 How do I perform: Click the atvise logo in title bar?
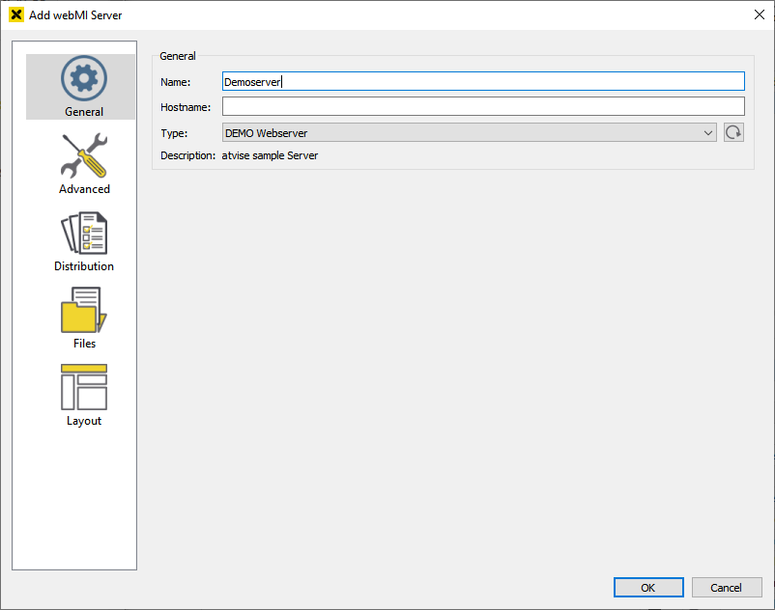pyautogui.click(x=15, y=15)
